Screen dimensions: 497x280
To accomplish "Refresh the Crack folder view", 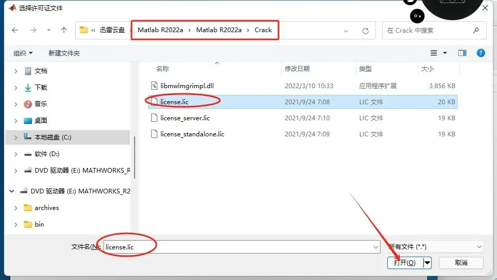I will click(x=366, y=31).
